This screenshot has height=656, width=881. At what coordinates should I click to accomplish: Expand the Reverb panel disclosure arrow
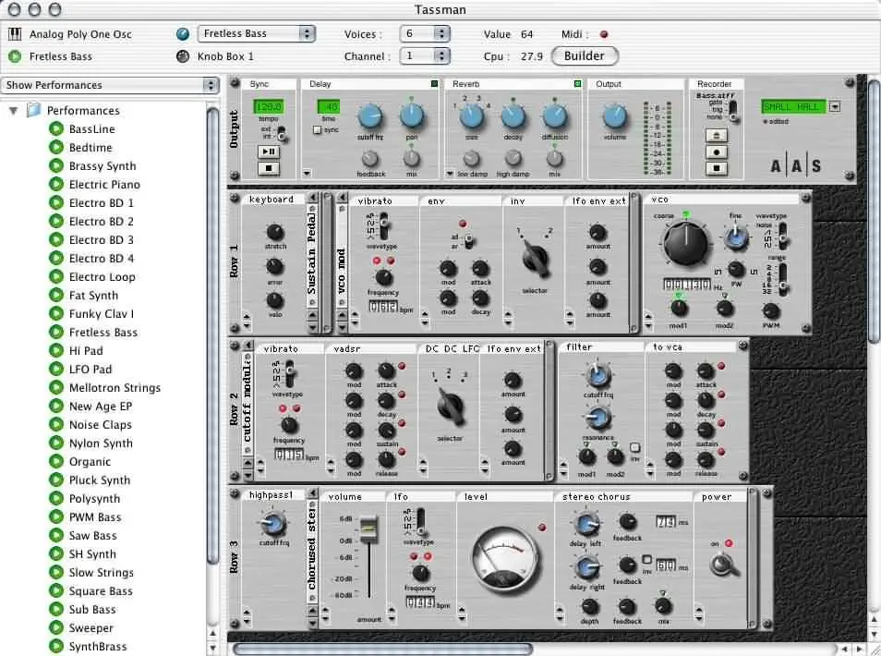tap(450, 174)
